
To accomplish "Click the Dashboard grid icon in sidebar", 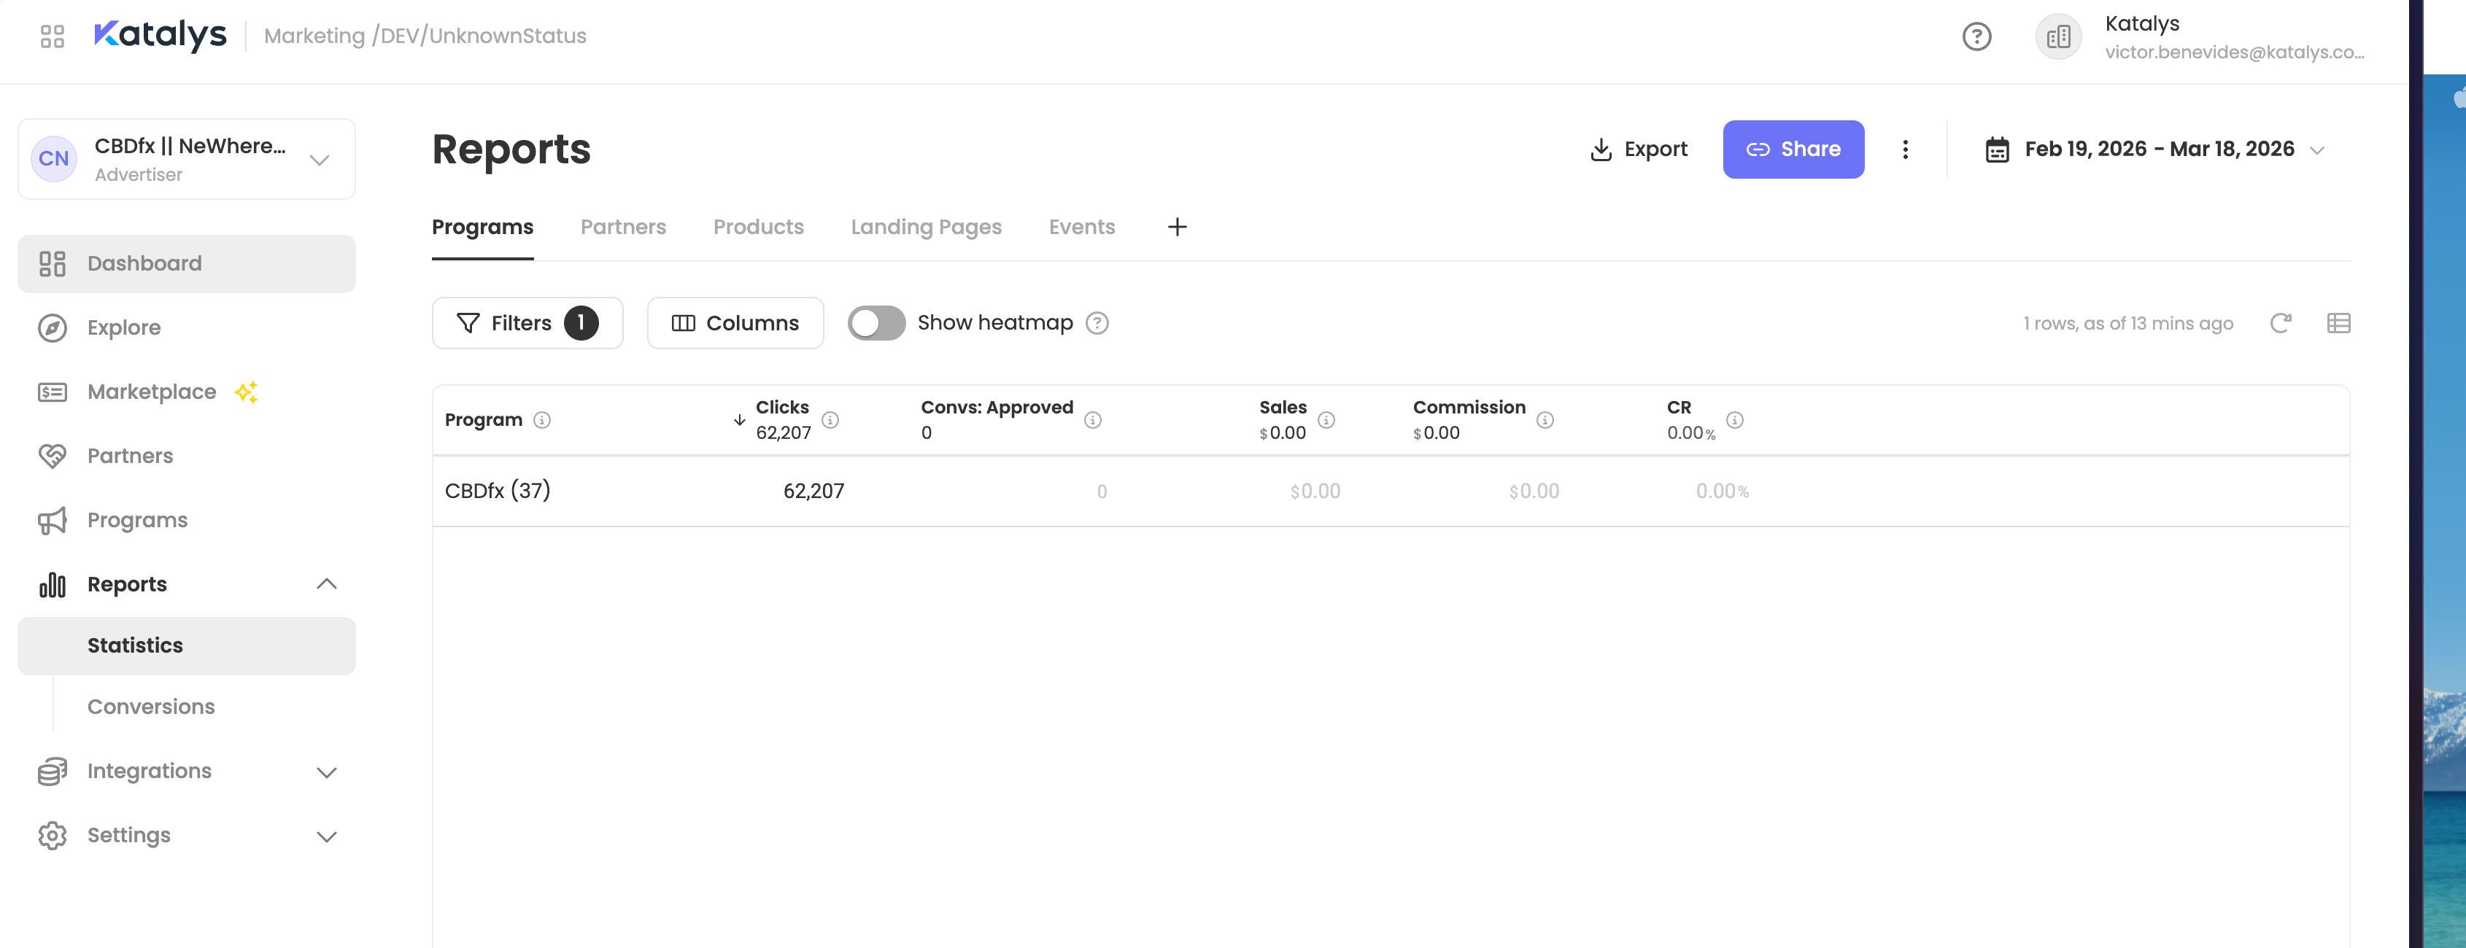I will (53, 264).
